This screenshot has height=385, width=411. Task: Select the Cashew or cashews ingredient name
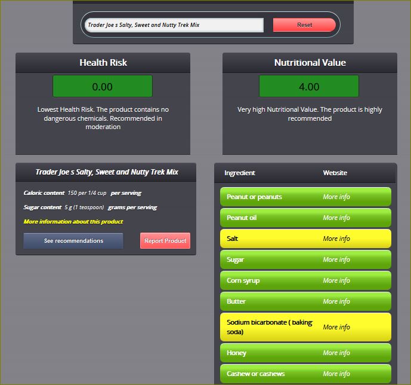click(x=255, y=374)
